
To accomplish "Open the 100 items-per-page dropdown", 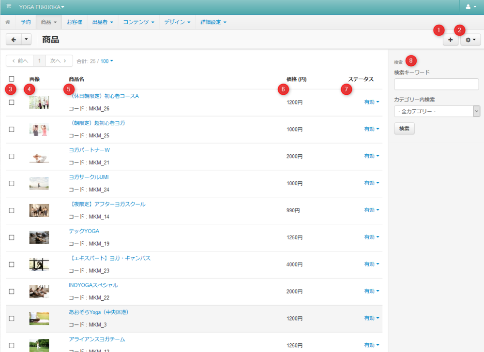I will [107, 61].
